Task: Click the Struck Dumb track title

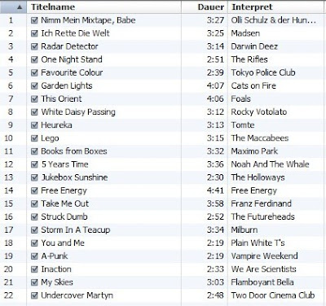Action: 64,216
